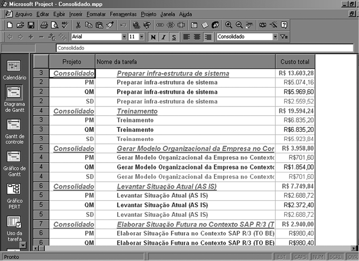Select cost cell R$1.854,00
Viewport: 359px width, 261px height.
click(x=295, y=167)
